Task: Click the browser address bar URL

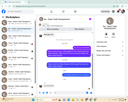Action: (30, 6)
